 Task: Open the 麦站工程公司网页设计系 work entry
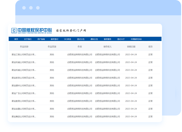[24, 54]
